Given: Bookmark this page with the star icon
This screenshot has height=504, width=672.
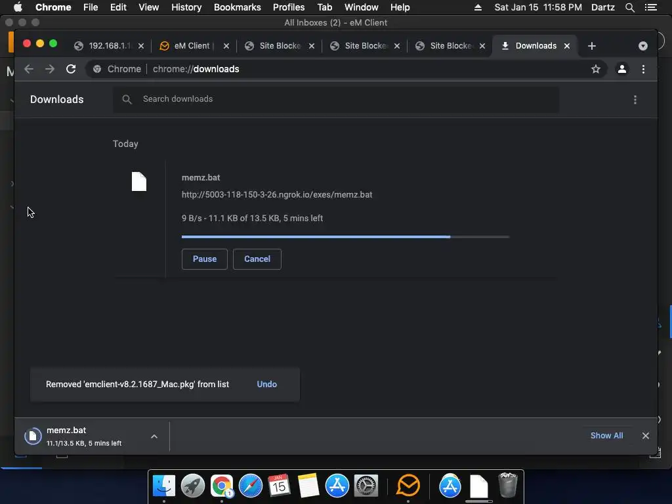Looking at the screenshot, I should [x=596, y=69].
